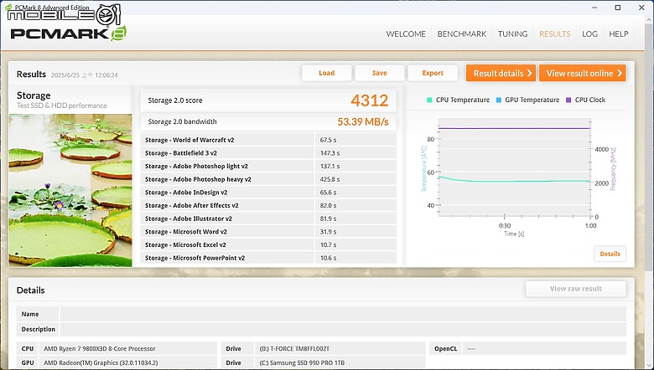This screenshot has width=654, height=370.
Task: Select the RESULTS tab
Action: point(555,34)
